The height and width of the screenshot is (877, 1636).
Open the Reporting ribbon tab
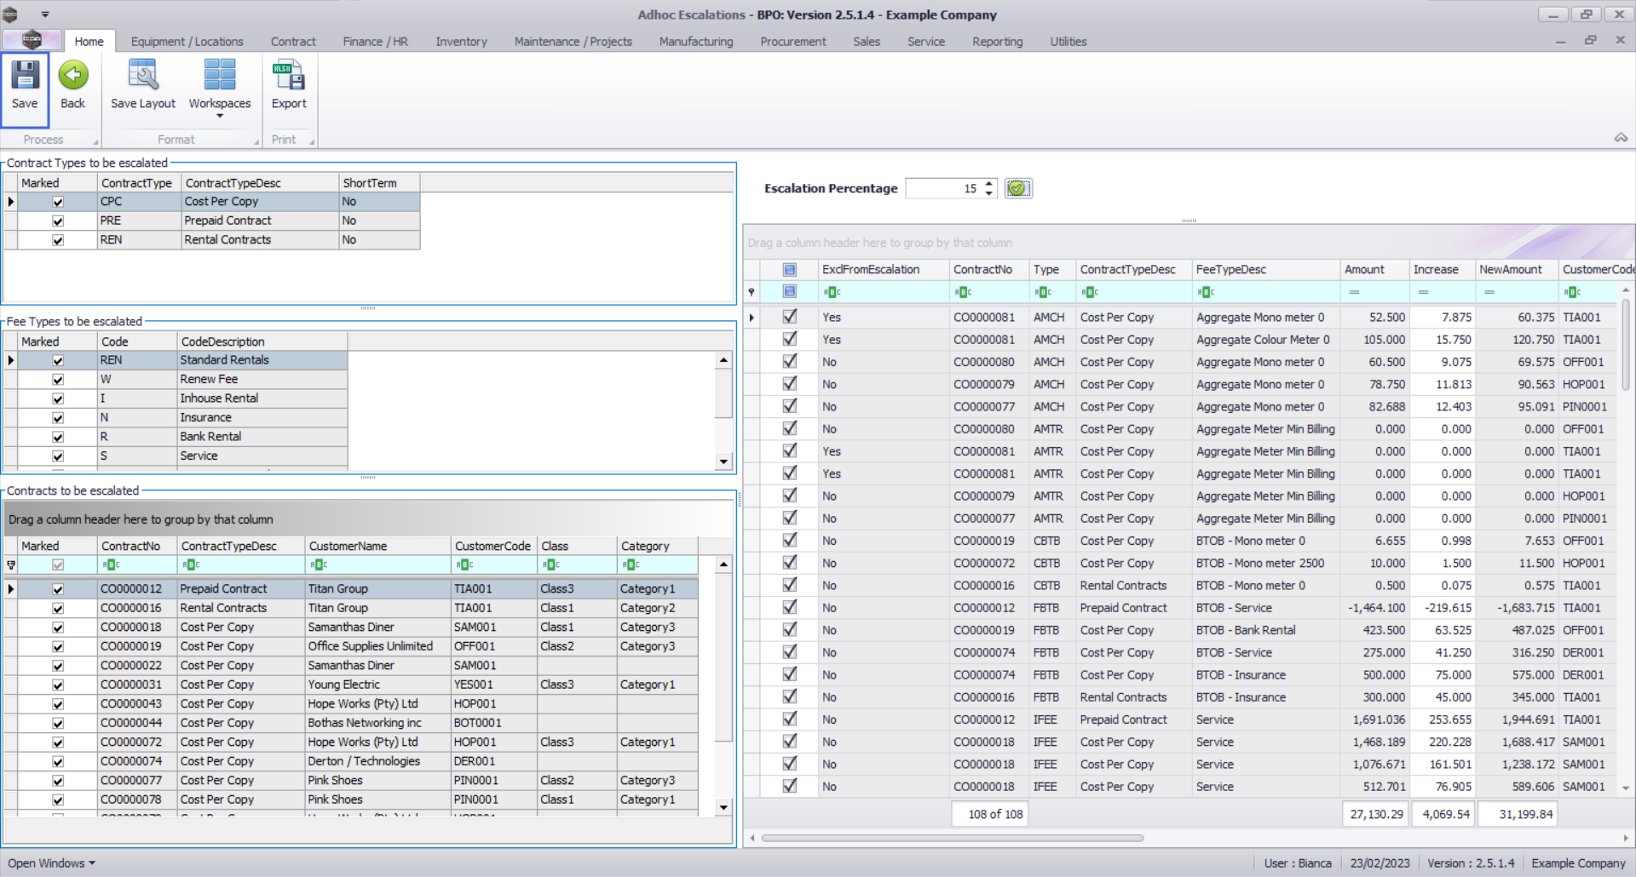coord(997,42)
